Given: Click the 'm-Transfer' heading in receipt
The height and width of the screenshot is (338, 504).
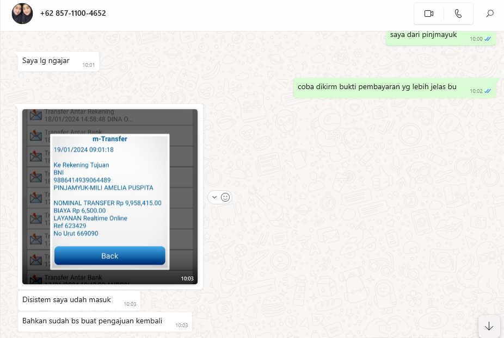Looking at the screenshot, I should click(109, 139).
